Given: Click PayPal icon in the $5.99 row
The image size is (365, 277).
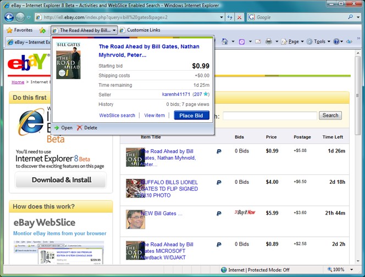Looking at the screenshot, I should [x=219, y=213].
